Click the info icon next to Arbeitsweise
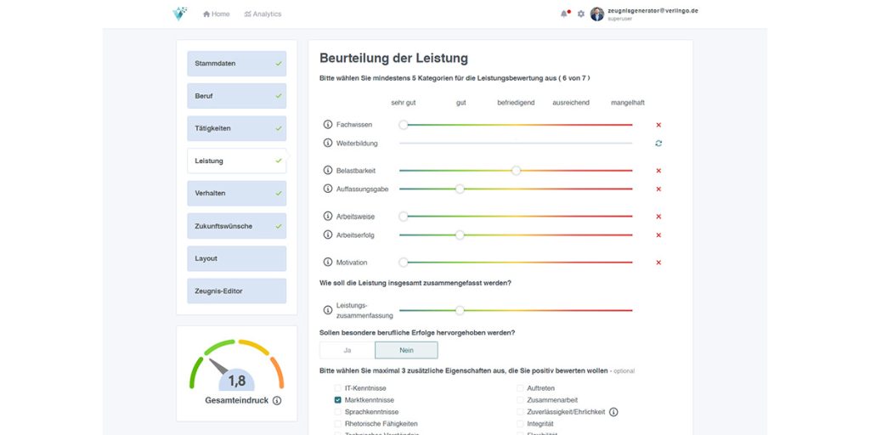The height and width of the screenshot is (435, 870). coord(328,217)
